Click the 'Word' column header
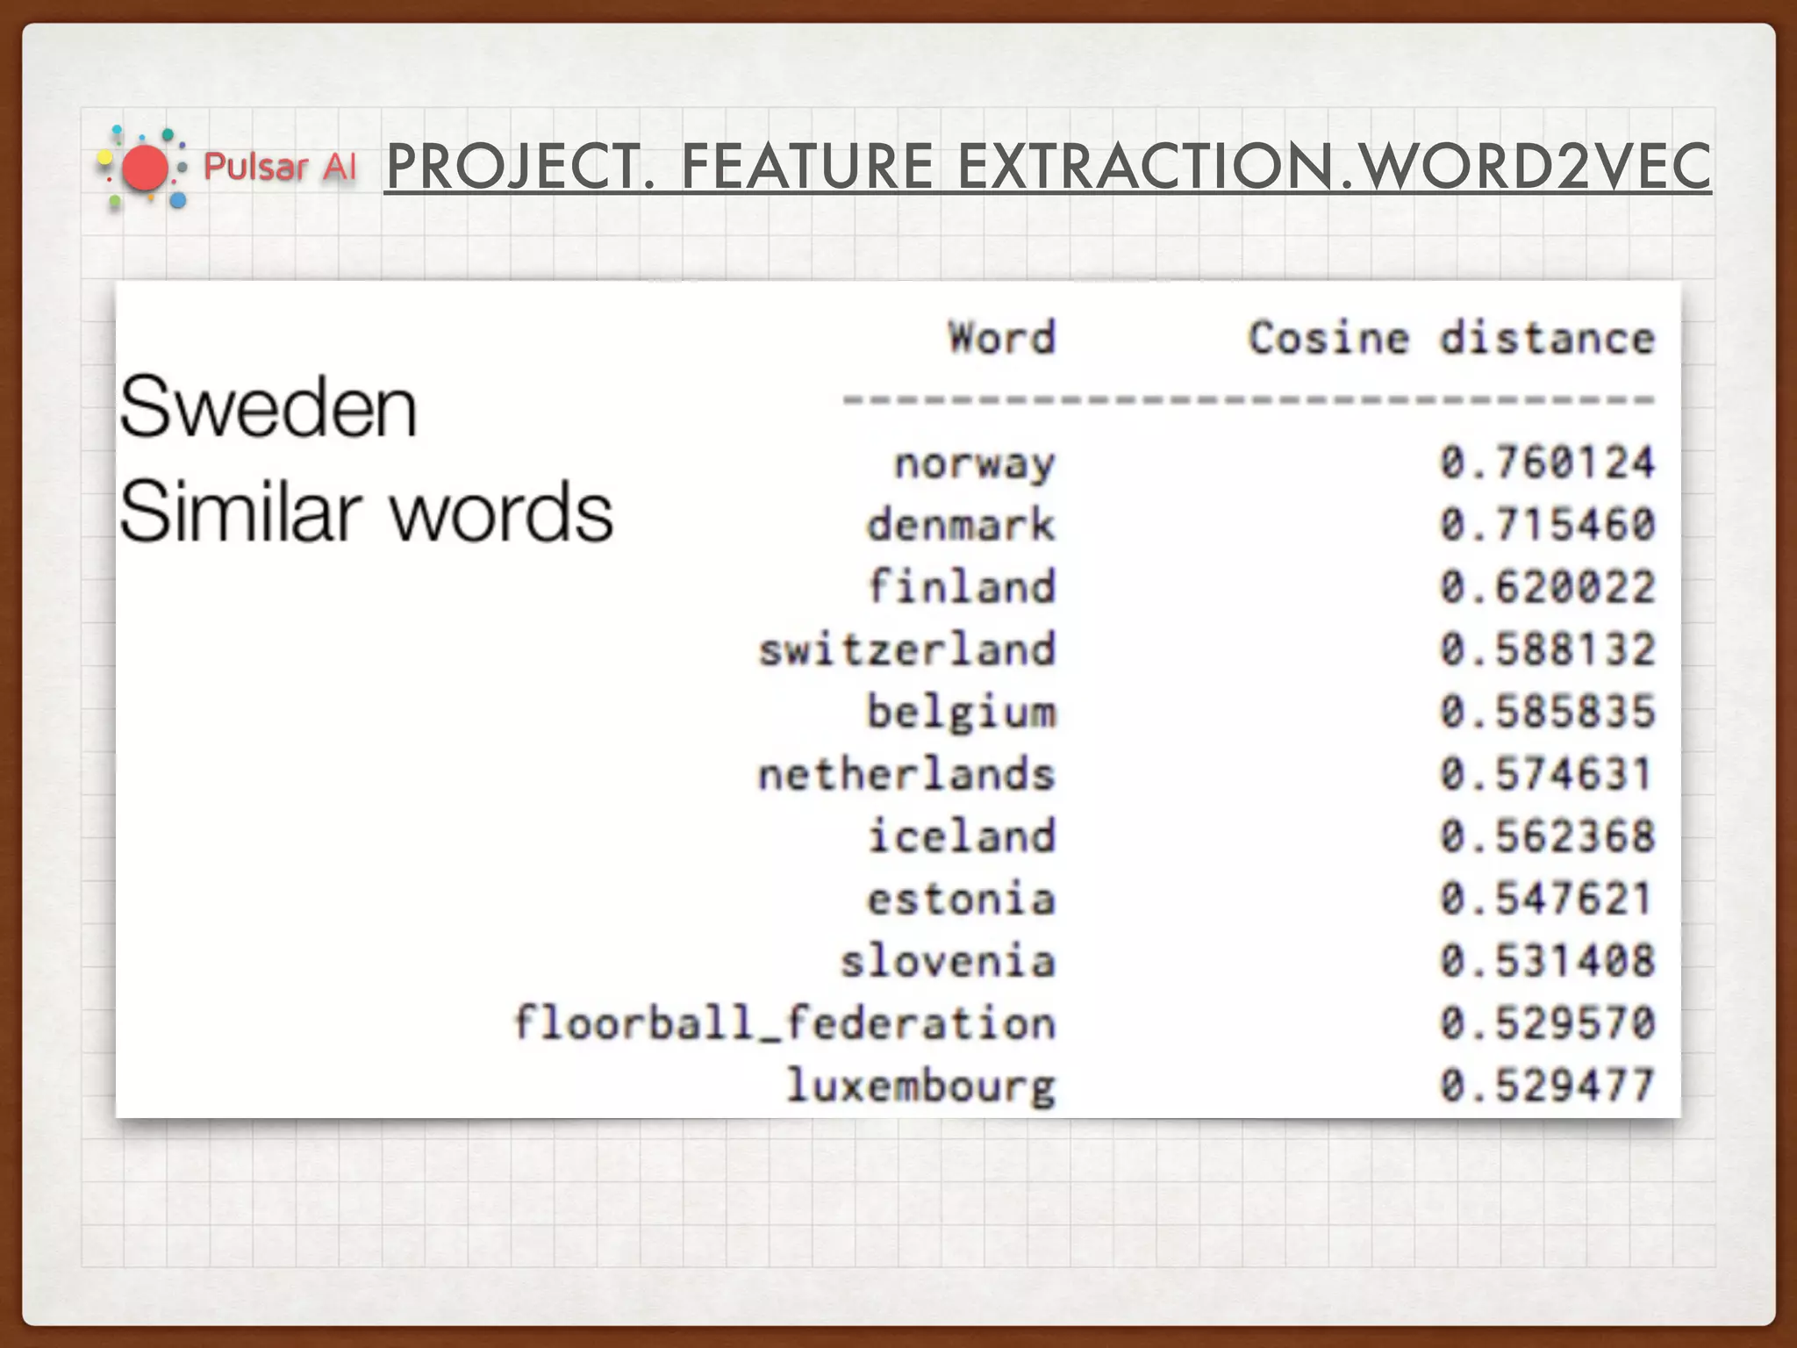 [1002, 338]
